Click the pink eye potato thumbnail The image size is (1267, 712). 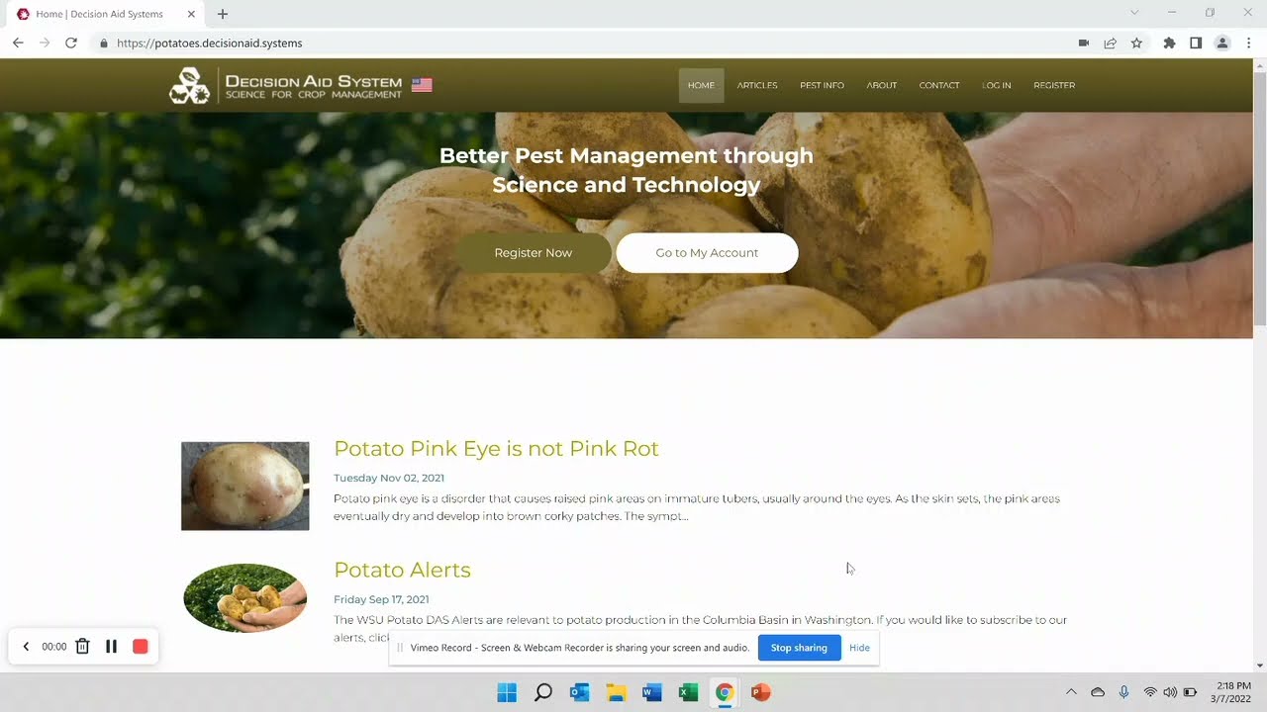245,486
